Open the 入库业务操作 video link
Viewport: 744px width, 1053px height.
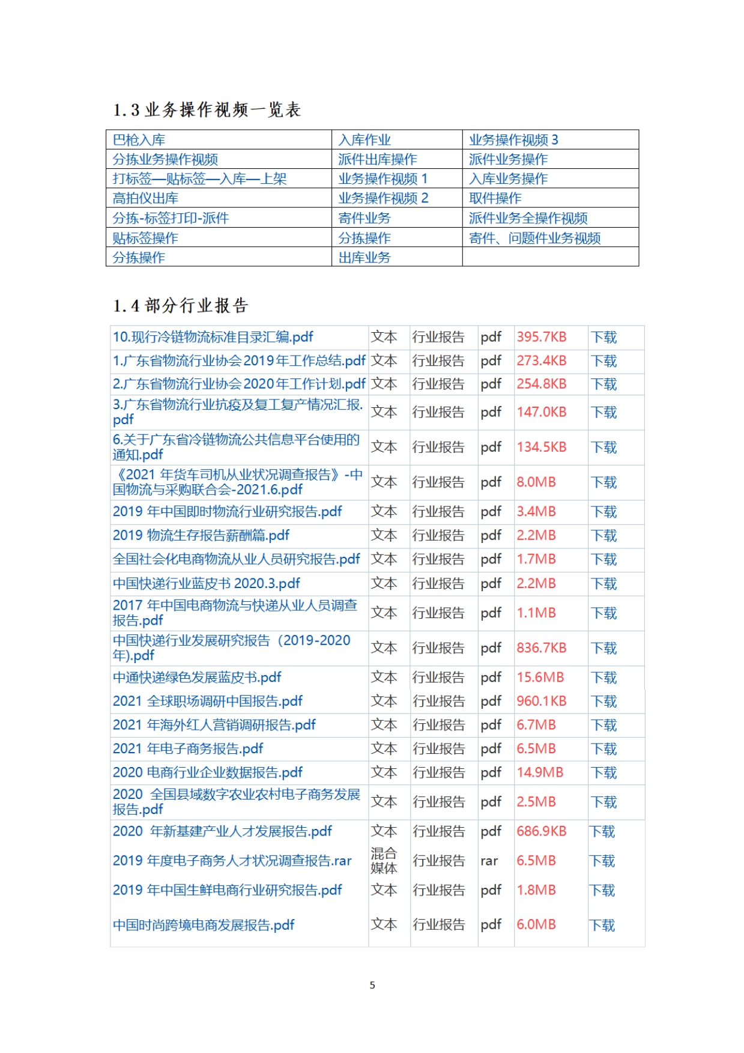click(x=508, y=178)
